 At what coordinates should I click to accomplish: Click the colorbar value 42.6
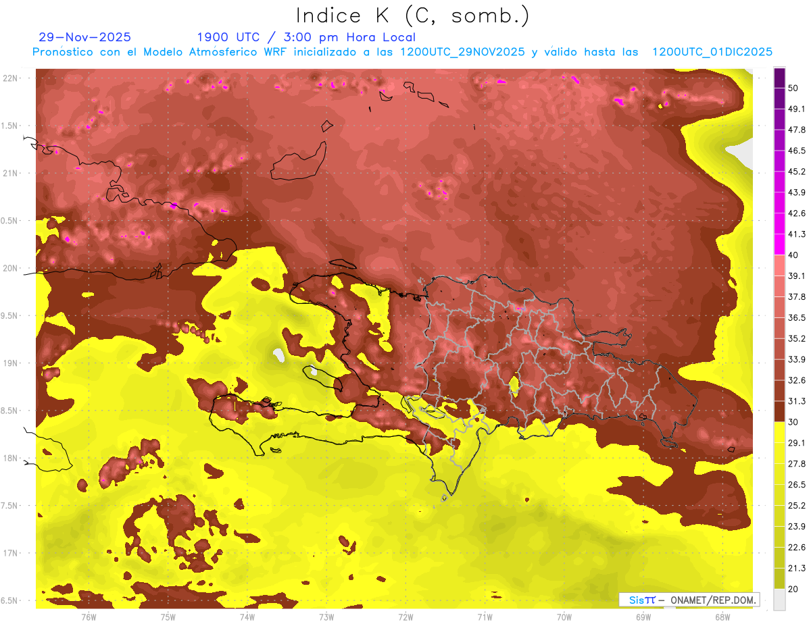pos(797,213)
